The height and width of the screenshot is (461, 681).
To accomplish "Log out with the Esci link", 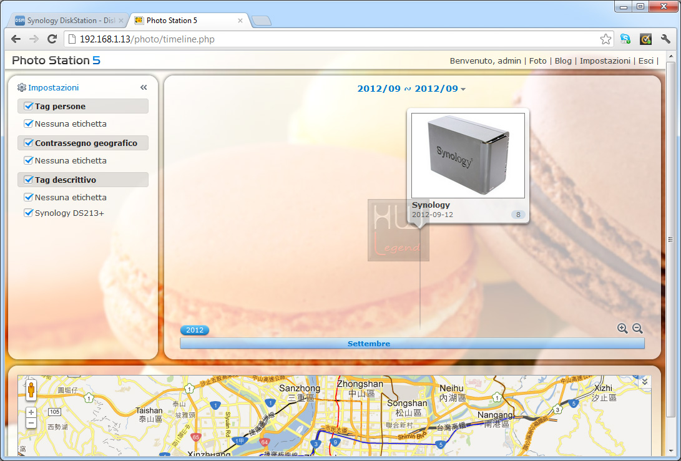I will click(x=646, y=61).
